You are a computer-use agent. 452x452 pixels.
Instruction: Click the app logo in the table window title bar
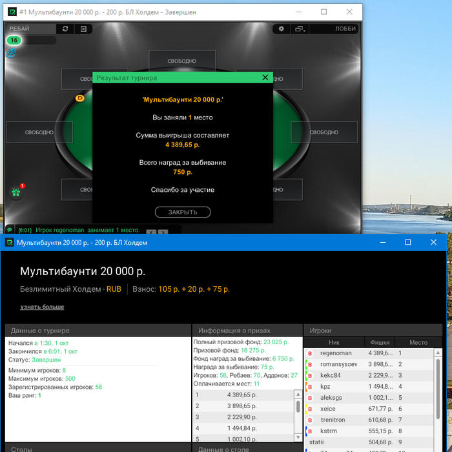12,12
